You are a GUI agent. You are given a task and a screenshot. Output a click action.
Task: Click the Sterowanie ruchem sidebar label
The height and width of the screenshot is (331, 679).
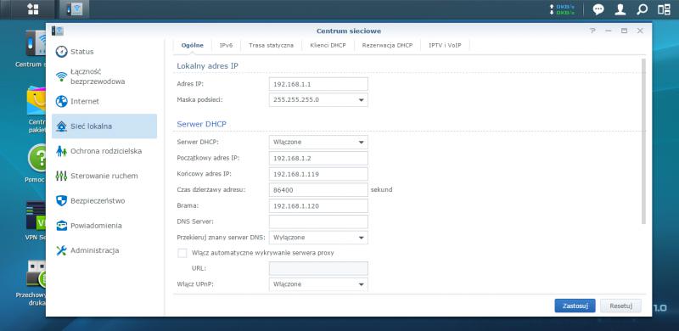coord(104,176)
